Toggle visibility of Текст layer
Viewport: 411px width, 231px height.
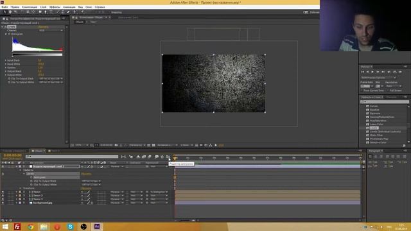pos(3,192)
